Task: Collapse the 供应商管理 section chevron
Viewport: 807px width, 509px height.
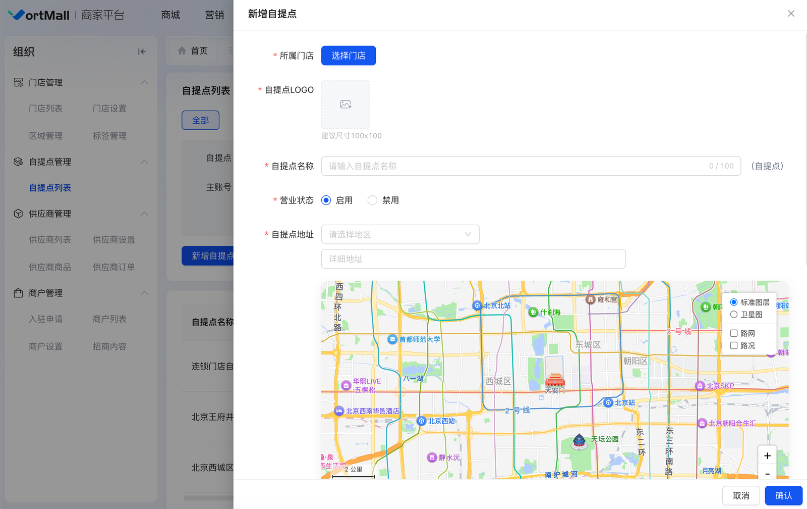Action: click(x=144, y=214)
